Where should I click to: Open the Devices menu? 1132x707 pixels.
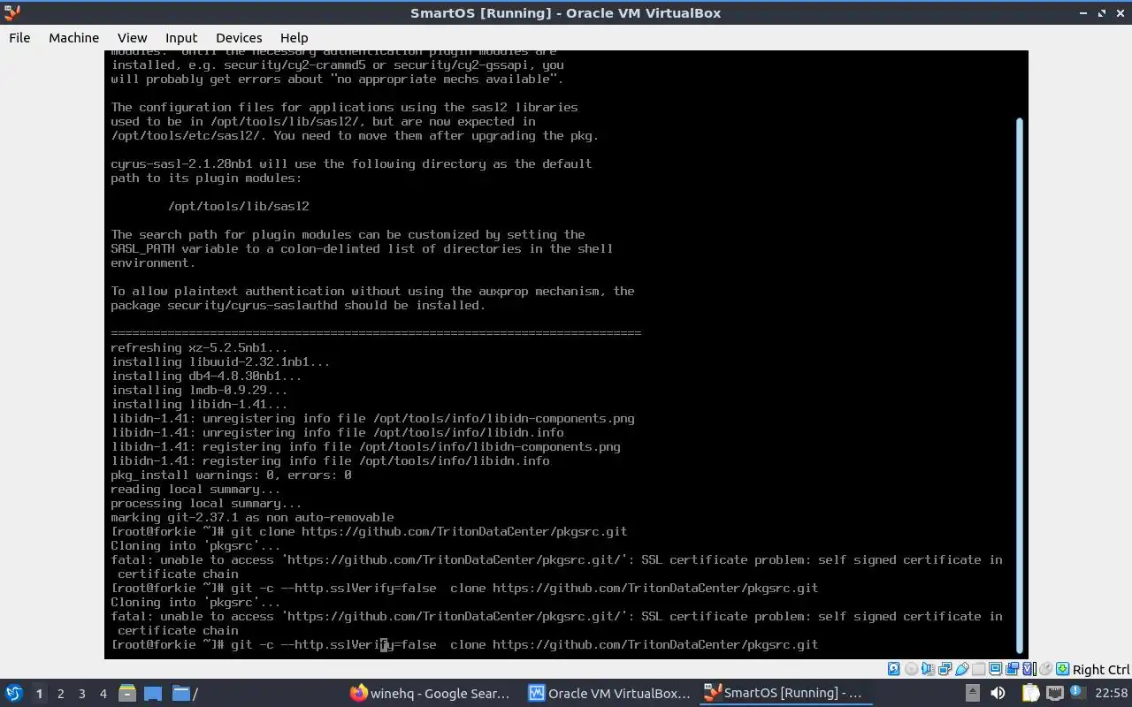pos(239,37)
